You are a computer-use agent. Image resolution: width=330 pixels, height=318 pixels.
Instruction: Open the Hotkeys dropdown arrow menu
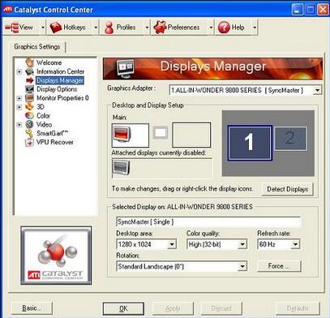[96, 28]
